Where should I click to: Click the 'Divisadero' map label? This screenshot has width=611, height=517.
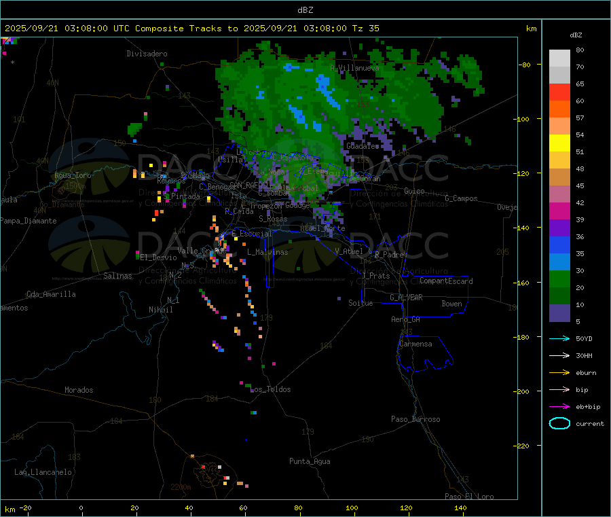pyautogui.click(x=147, y=54)
